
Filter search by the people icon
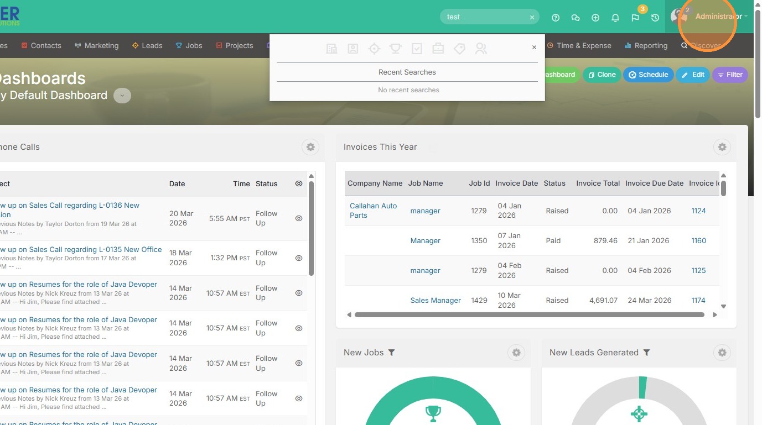pos(481,49)
